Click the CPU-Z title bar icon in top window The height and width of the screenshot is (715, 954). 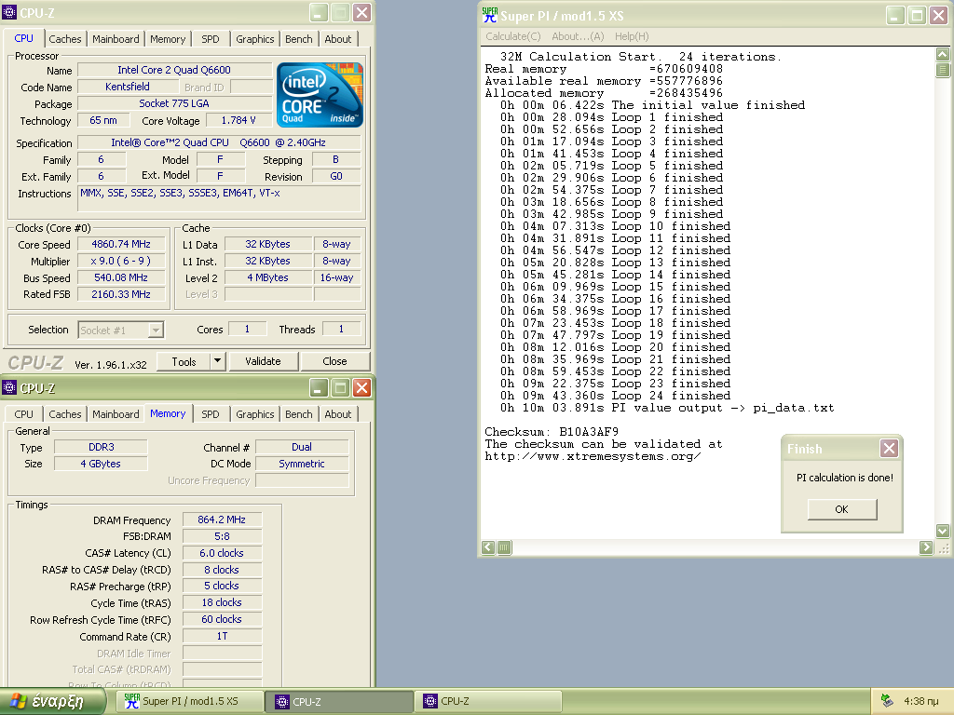pos(9,13)
